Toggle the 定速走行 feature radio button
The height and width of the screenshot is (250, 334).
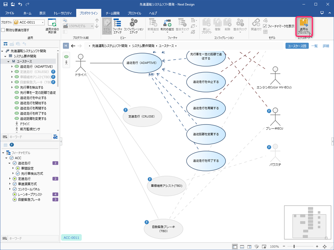(x=15, y=179)
